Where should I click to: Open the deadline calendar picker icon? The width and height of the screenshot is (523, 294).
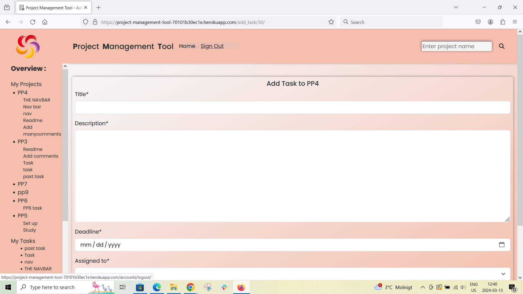[x=502, y=244]
